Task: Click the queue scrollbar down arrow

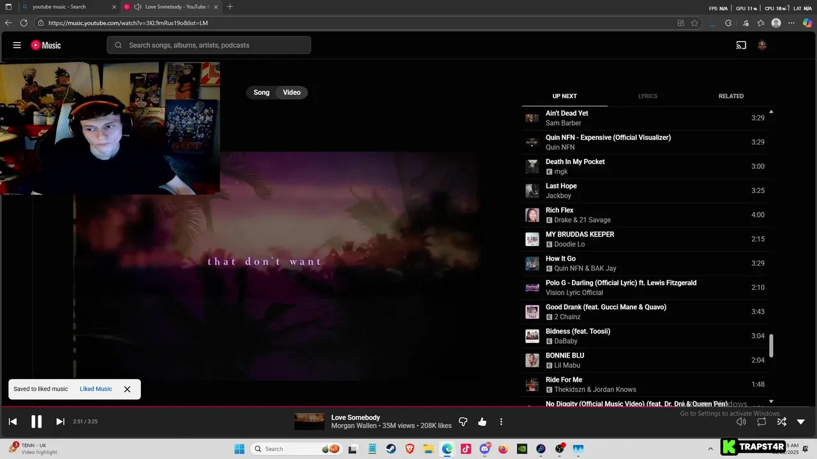Action: (x=771, y=402)
